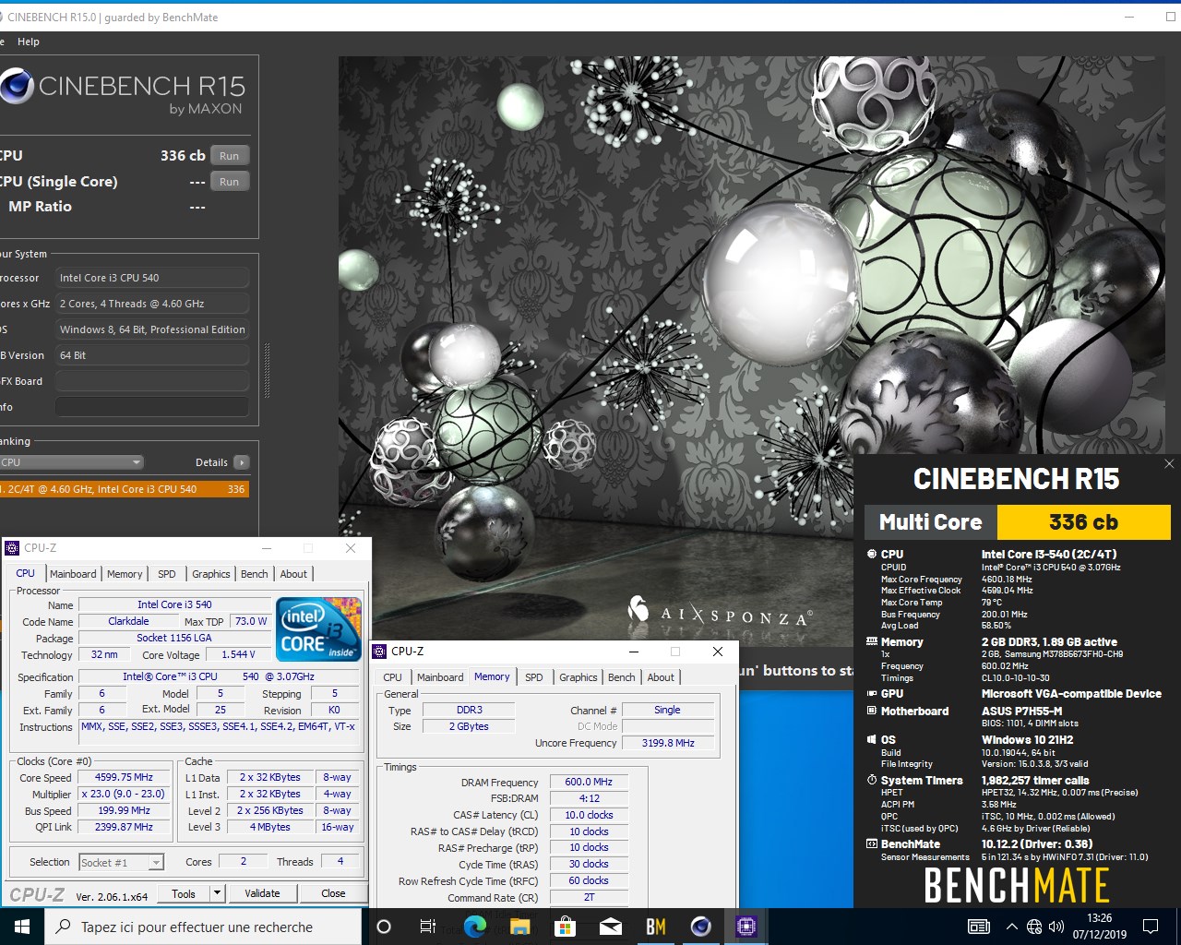This screenshot has width=1181, height=945.
Task: Click the Ranking Details arrow button
Action: click(241, 462)
